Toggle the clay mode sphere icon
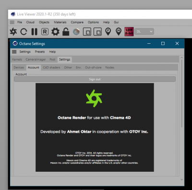Viewport: 192px width, 190px height. [76, 32]
